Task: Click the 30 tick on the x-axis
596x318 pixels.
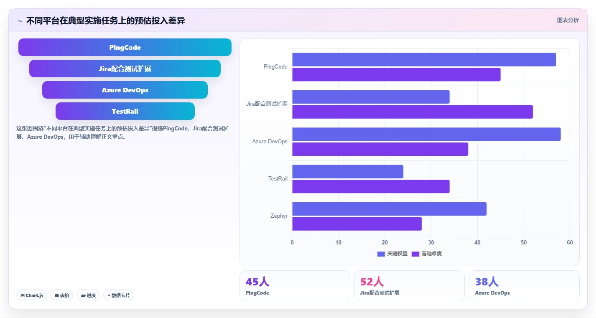Action: 431,243
